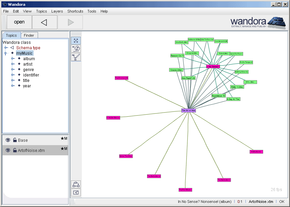Screen dimensions: 290x207
Task: Click OK in the status bar
Action: (282, 201)
